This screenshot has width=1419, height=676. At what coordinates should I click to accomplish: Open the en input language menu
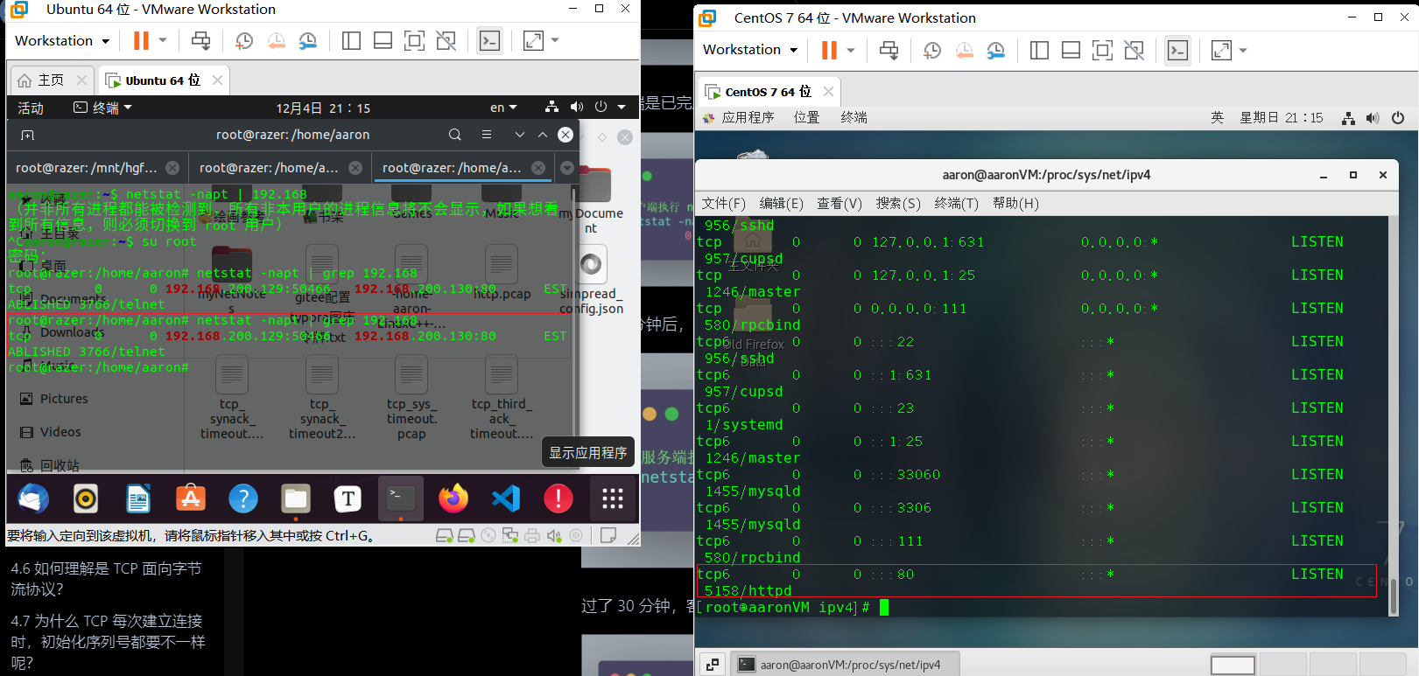503,108
